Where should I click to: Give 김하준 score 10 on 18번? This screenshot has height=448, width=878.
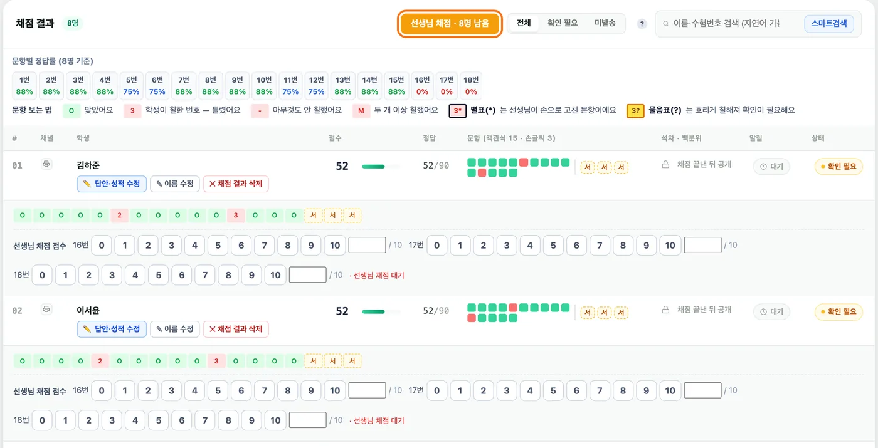pyautogui.click(x=275, y=274)
